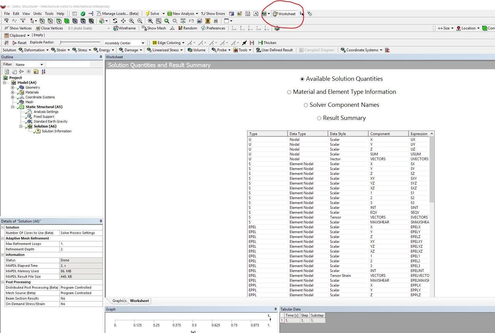Image resolution: width=495 pixels, height=333 pixels.
Task: Expand the Geometry tree node
Action: point(13,87)
